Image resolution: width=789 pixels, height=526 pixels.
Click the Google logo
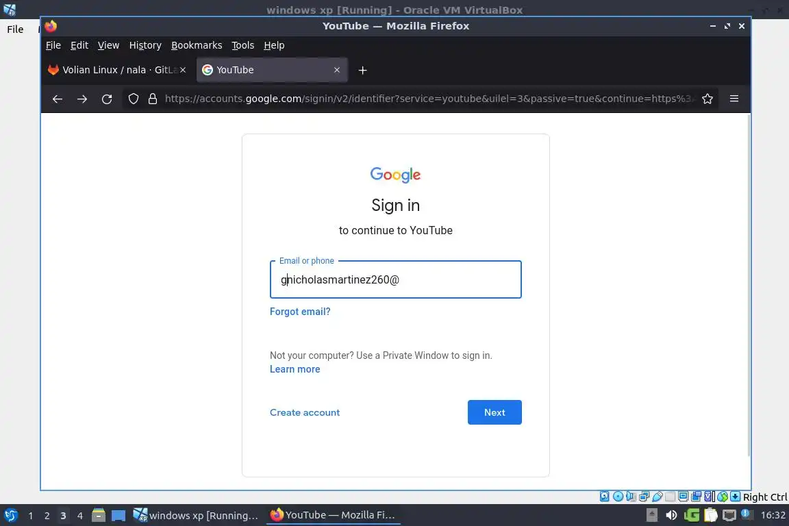(395, 175)
